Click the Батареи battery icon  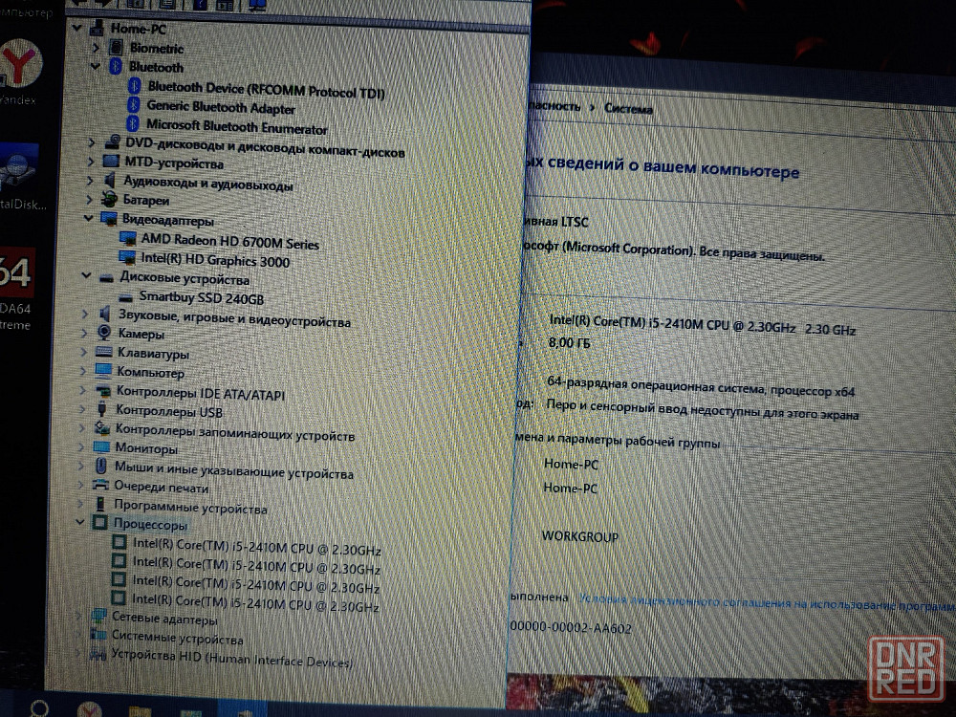(109, 199)
